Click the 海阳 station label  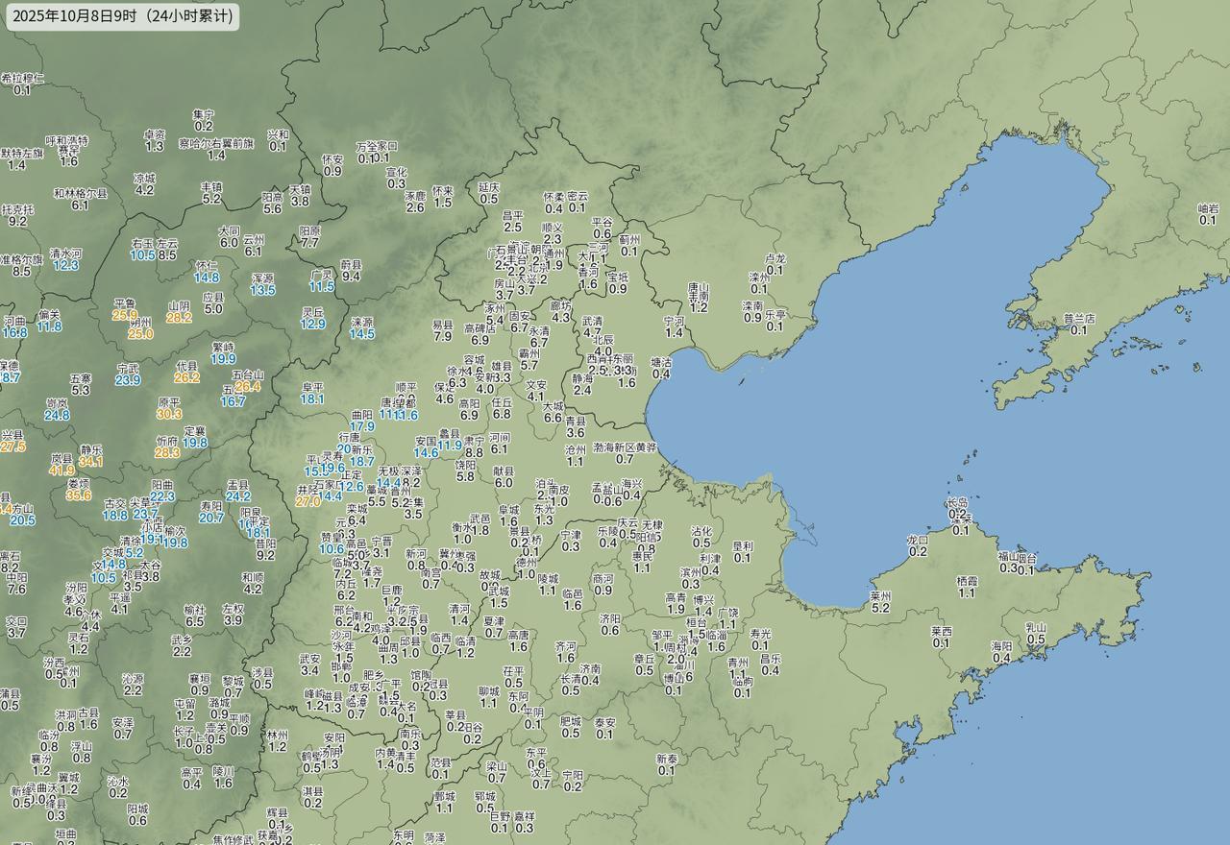1001,646
